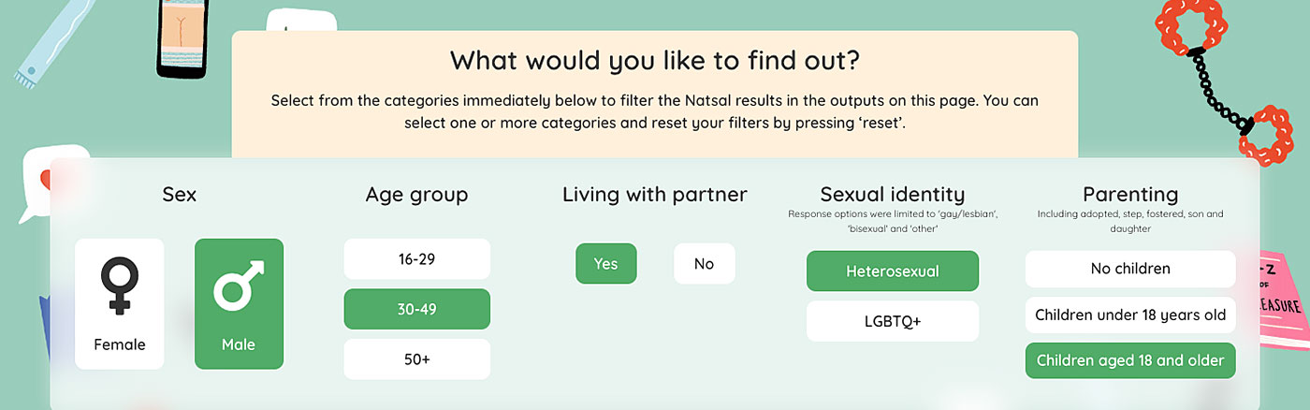Image resolution: width=1310 pixels, height=410 pixels.
Task: Click the Male symbol icon
Action: 239,285
